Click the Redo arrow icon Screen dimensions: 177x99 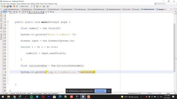coord(17,6)
